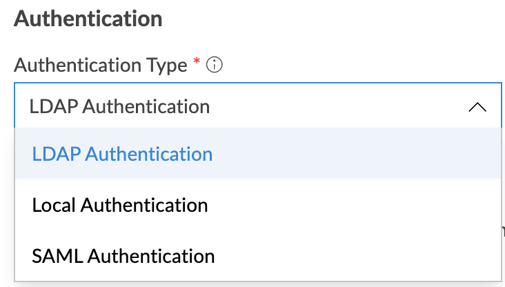505x287 pixels.
Task: Switch authentication type to Local
Action: pos(120,205)
